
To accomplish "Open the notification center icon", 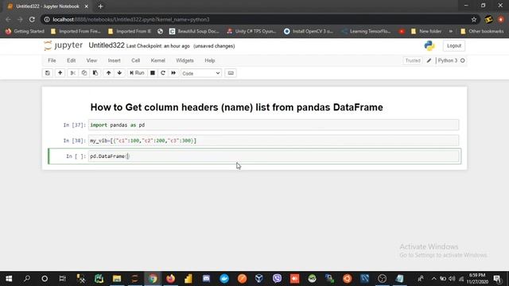I will [x=497, y=279].
